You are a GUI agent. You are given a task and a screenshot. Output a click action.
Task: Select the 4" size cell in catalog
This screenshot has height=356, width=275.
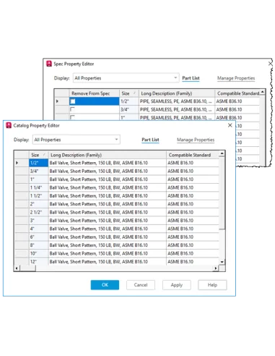pos(38,229)
